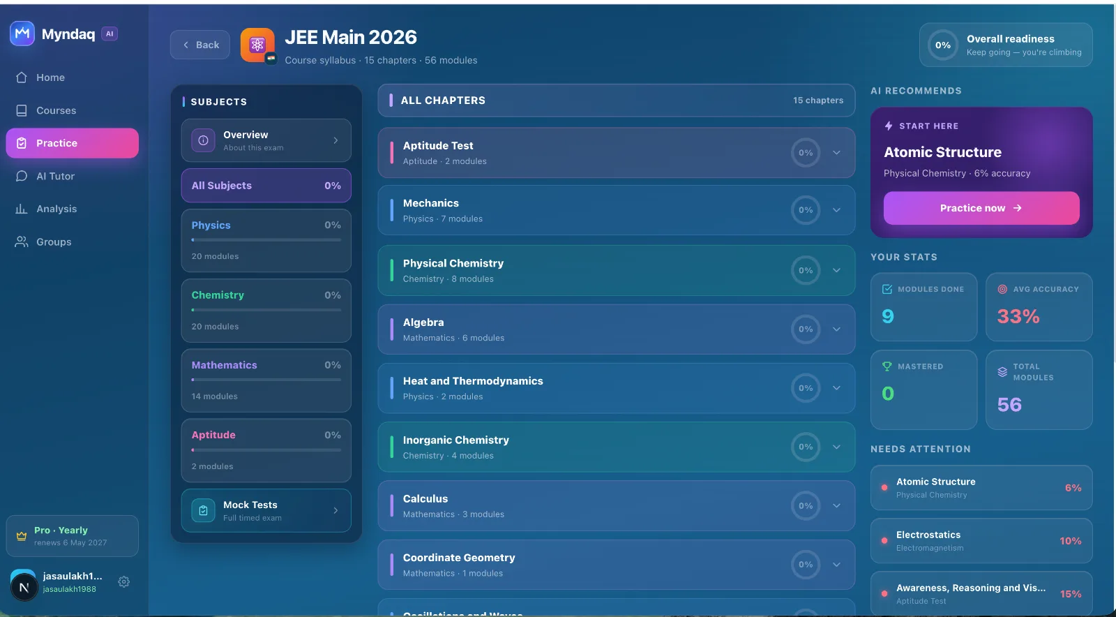
Task: Expand the Calculus chapter chevron
Action: (836, 506)
